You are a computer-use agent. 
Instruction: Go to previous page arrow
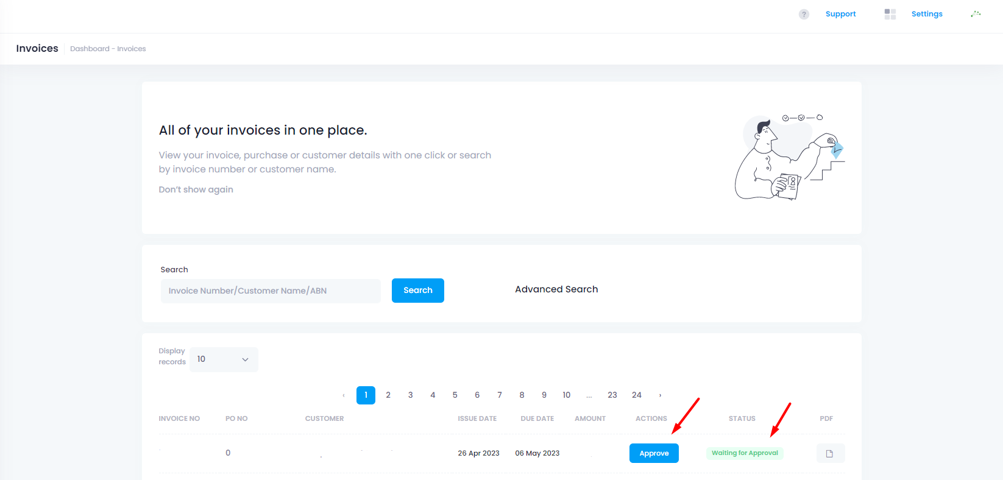coord(344,395)
